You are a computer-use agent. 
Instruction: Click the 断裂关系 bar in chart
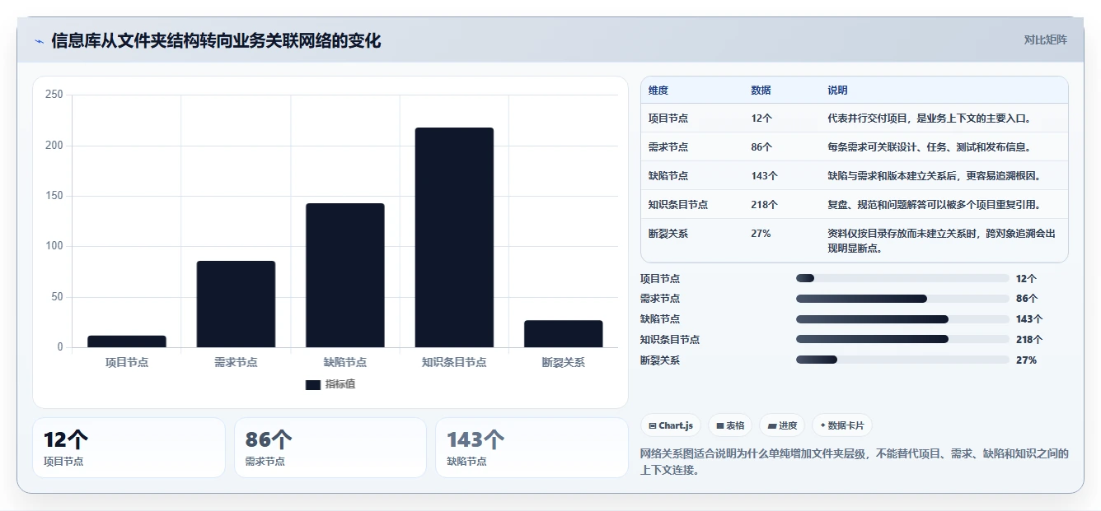click(x=564, y=334)
